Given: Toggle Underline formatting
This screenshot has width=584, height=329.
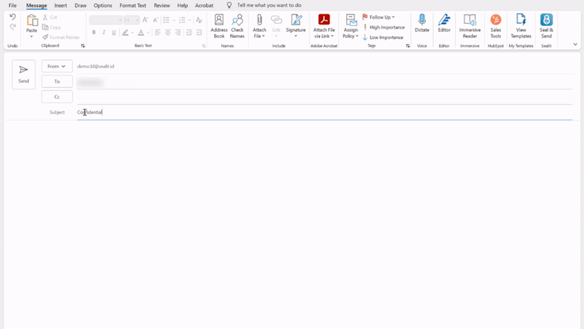Looking at the screenshot, I should (x=114, y=32).
